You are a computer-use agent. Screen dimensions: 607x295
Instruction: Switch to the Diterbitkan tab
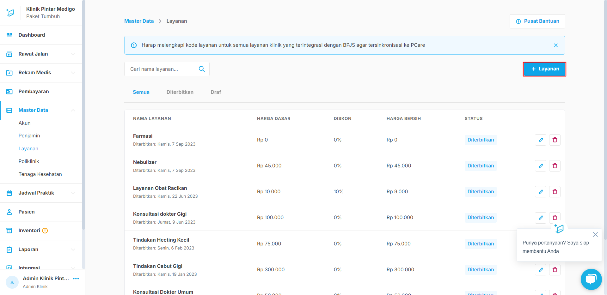(180, 92)
